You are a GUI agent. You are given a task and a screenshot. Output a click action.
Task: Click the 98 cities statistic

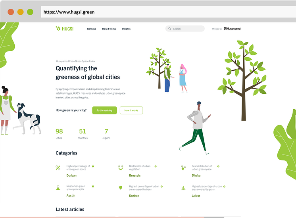[59, 133]
